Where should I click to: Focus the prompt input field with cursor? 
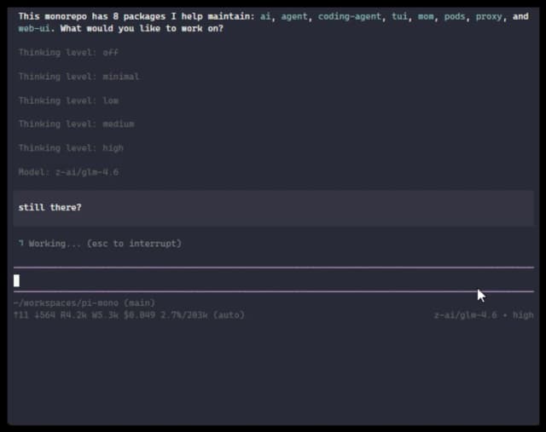(273, 280)
